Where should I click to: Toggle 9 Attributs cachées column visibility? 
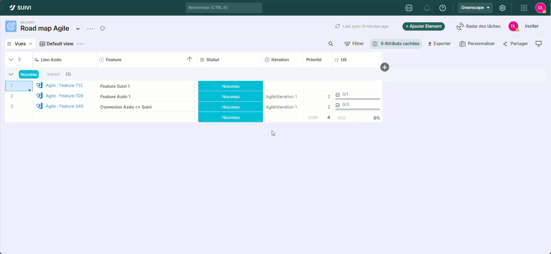pyautogui.click(x=396, y=44)
